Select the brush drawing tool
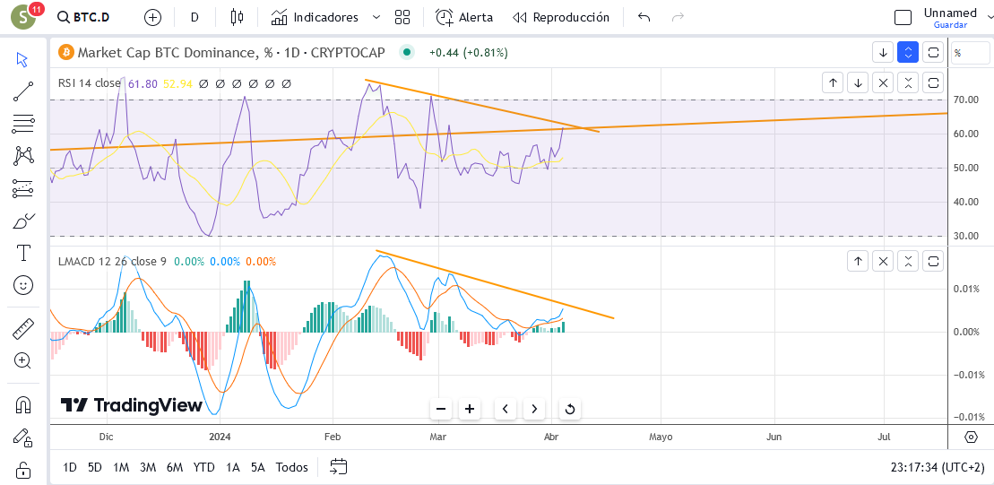The width and height of the screenshot is (994, 485). point(22,221)
